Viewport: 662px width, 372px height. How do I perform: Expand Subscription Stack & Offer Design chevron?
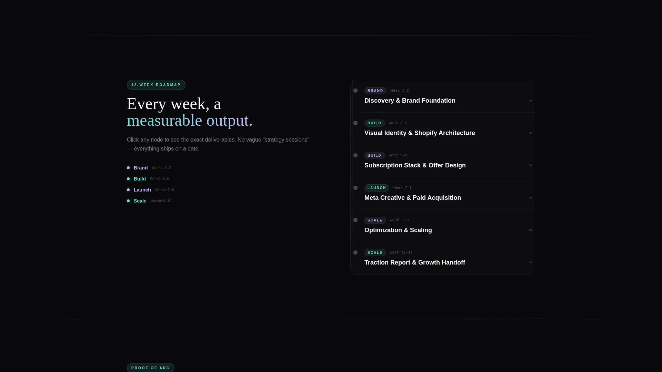[x=531, y=165]
